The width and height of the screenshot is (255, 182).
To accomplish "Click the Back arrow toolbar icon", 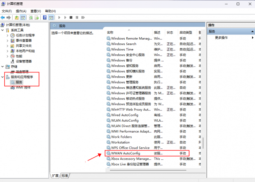I will [3, 17].
